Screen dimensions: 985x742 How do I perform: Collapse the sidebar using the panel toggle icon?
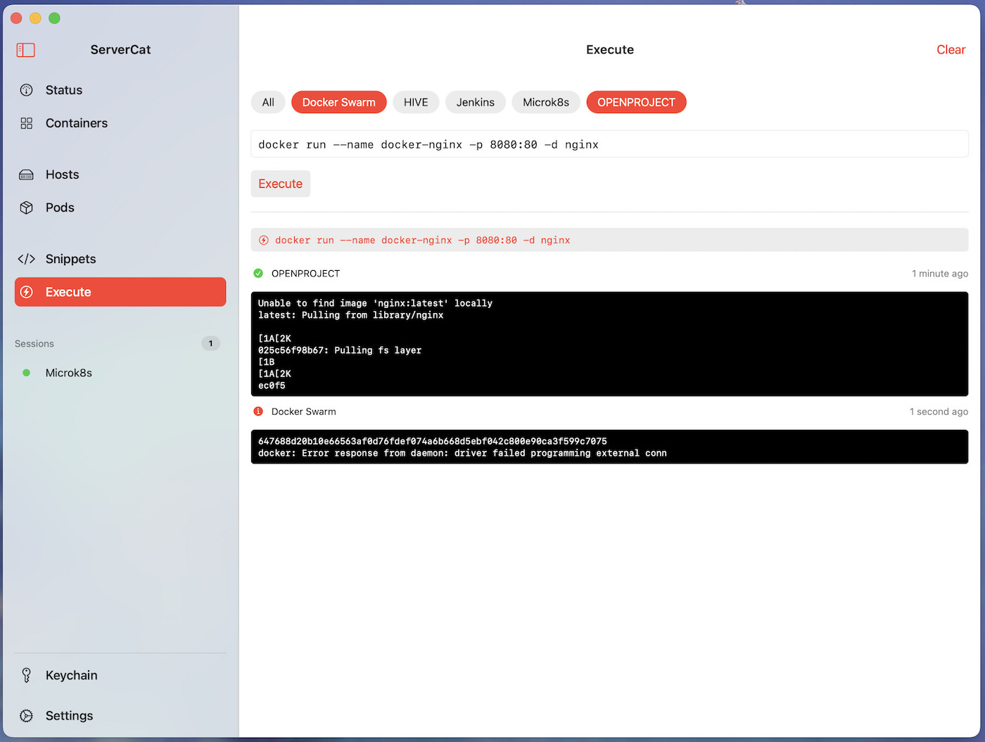coord(25,50)
